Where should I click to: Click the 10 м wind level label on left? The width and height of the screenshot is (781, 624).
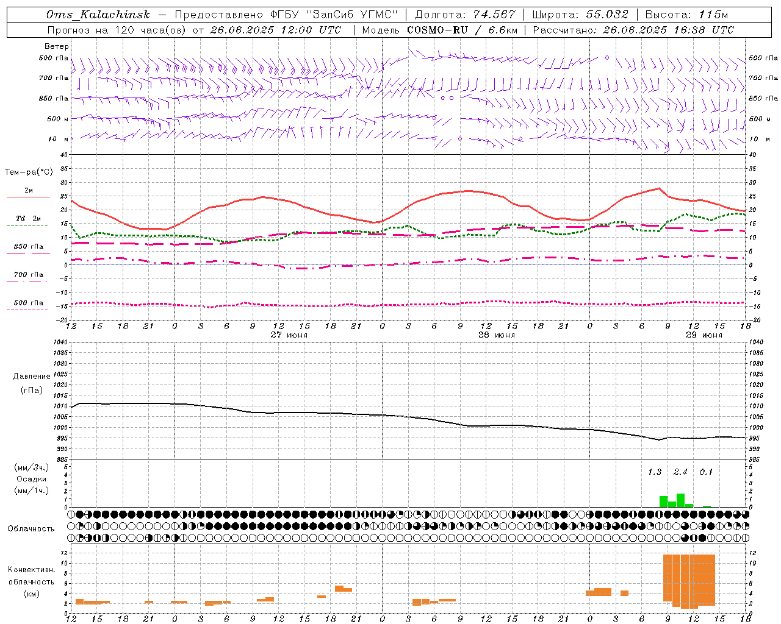59,139
